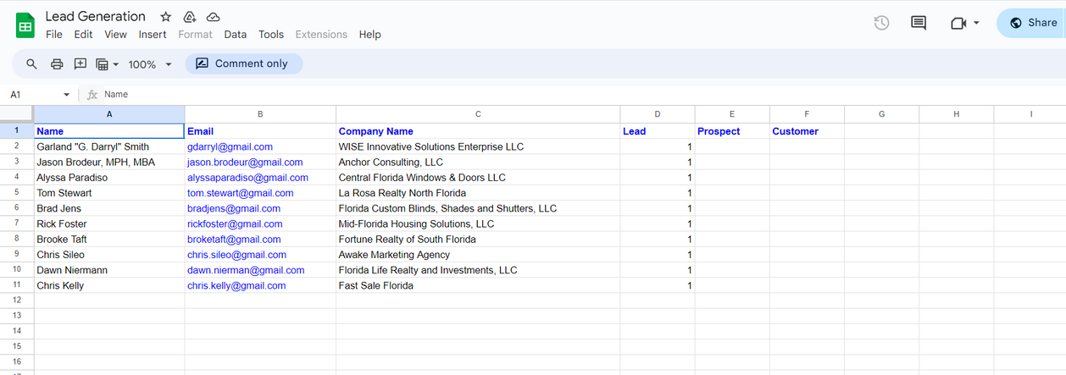Check the cloud document status icon

click(214, 17)
